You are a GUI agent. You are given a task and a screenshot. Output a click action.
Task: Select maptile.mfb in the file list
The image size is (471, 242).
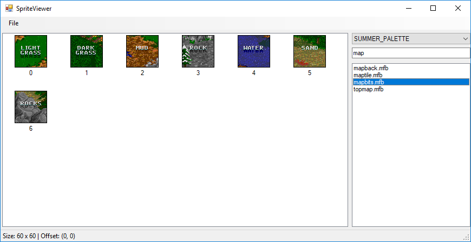tap(411, 75)
